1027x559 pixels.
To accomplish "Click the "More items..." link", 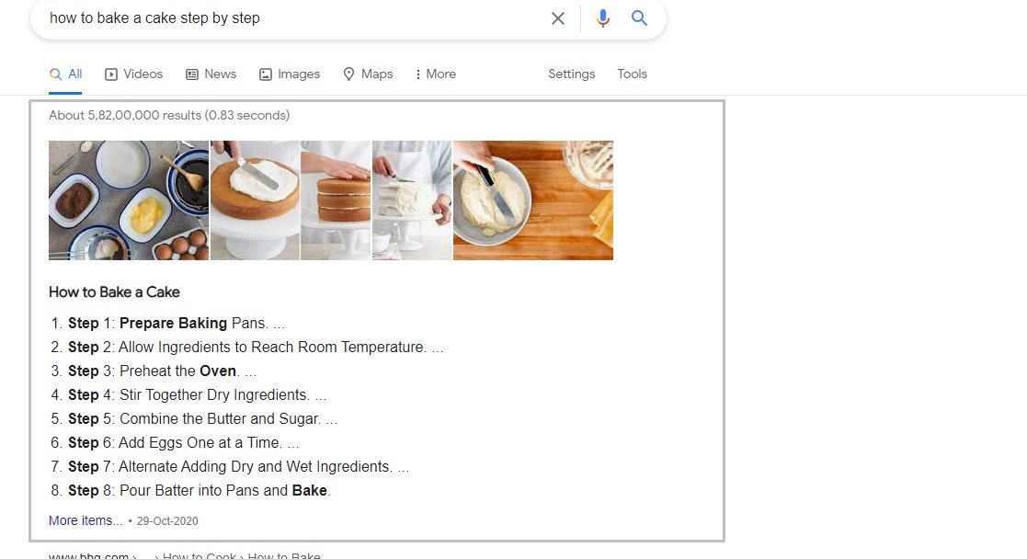I will pos(86,520).
